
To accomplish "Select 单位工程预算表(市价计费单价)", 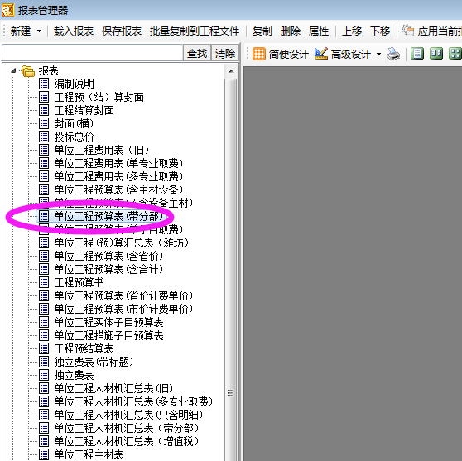I will click(123, 309).
